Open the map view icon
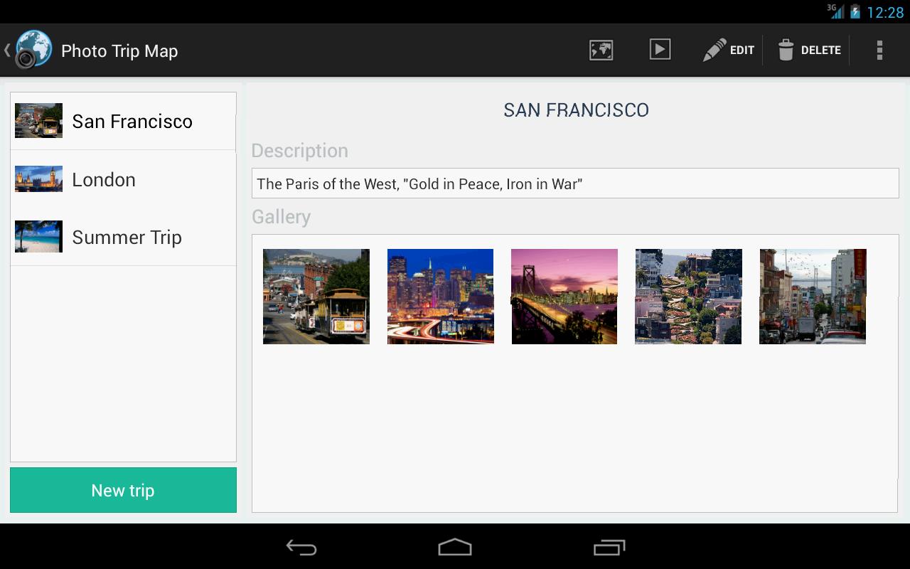 (x=601, y=50)
